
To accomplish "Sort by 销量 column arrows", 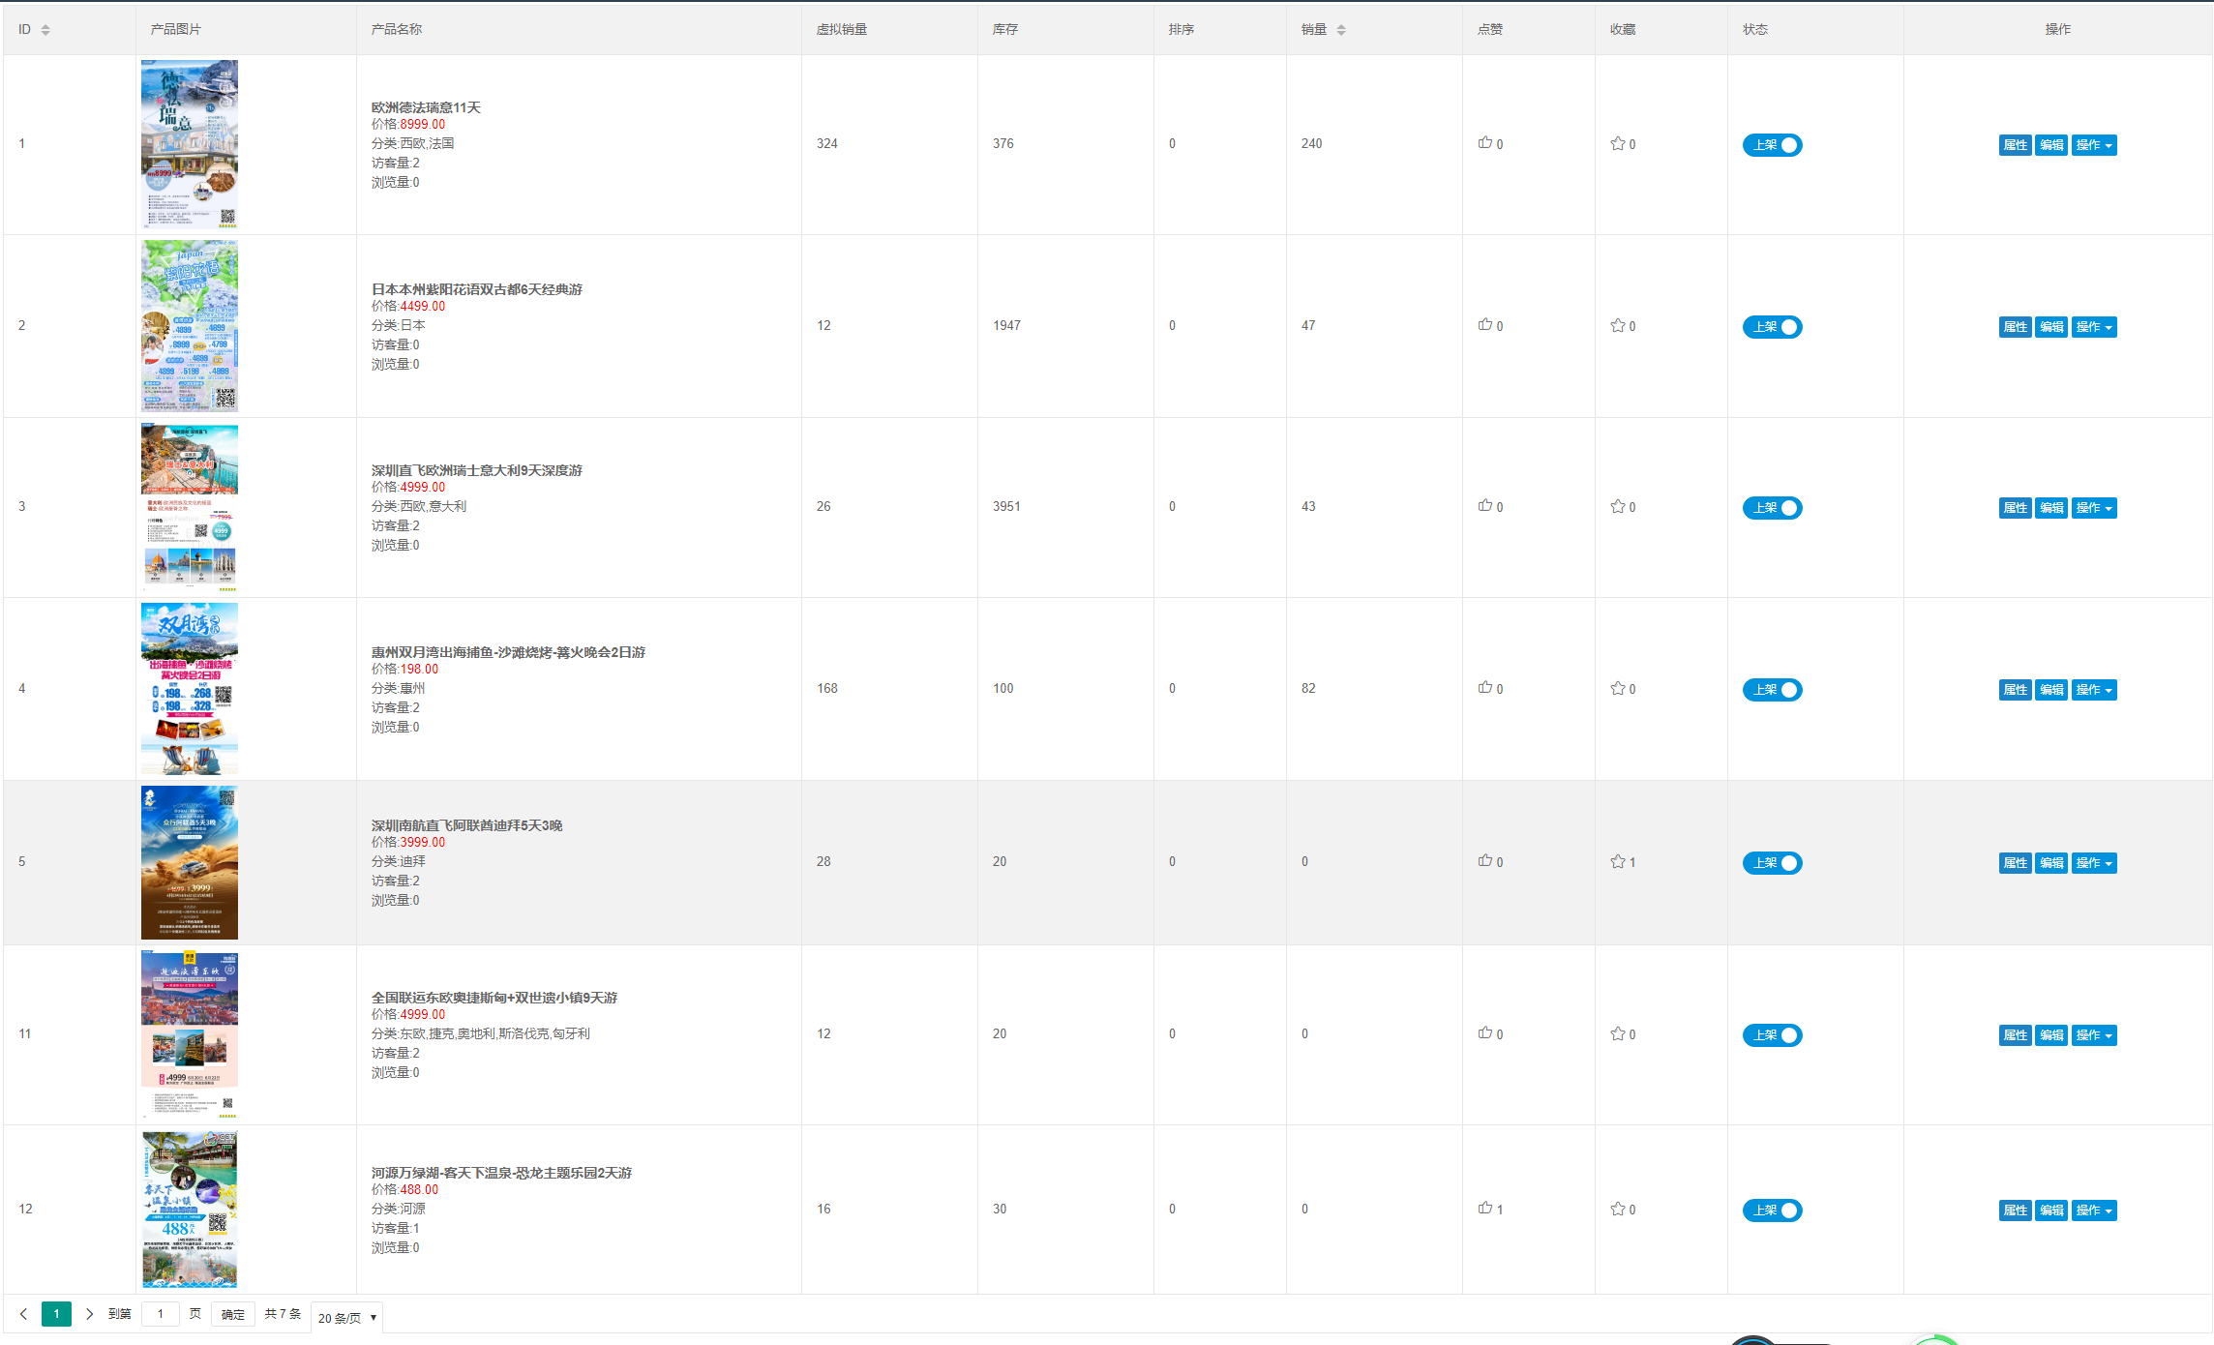I will [x=1341, y=30].
